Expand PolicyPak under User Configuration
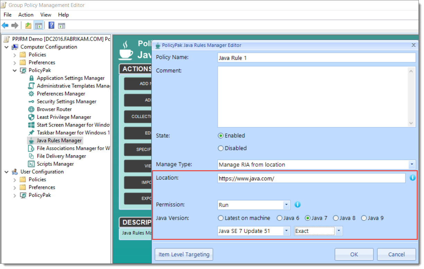The width and height of the screenshot is (424, 269). click(15, 195)
